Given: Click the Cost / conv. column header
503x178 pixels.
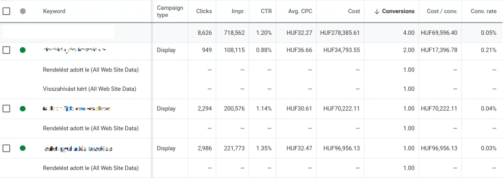Looking at the screenshot, I should coord(442,11).
